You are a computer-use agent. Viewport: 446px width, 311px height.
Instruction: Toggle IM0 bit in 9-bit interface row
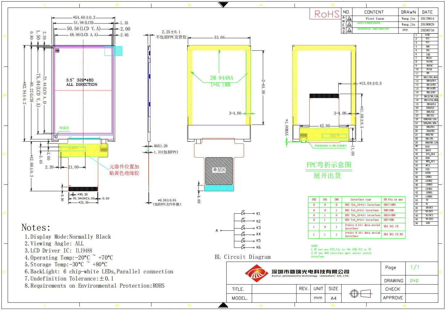pos(336,210)
